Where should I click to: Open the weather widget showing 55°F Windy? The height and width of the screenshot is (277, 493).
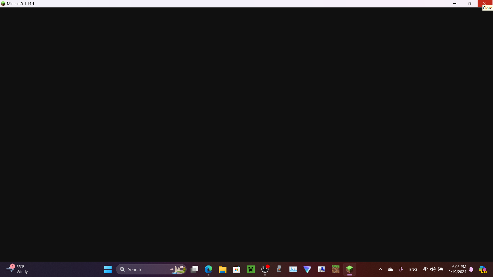point(17,269)
